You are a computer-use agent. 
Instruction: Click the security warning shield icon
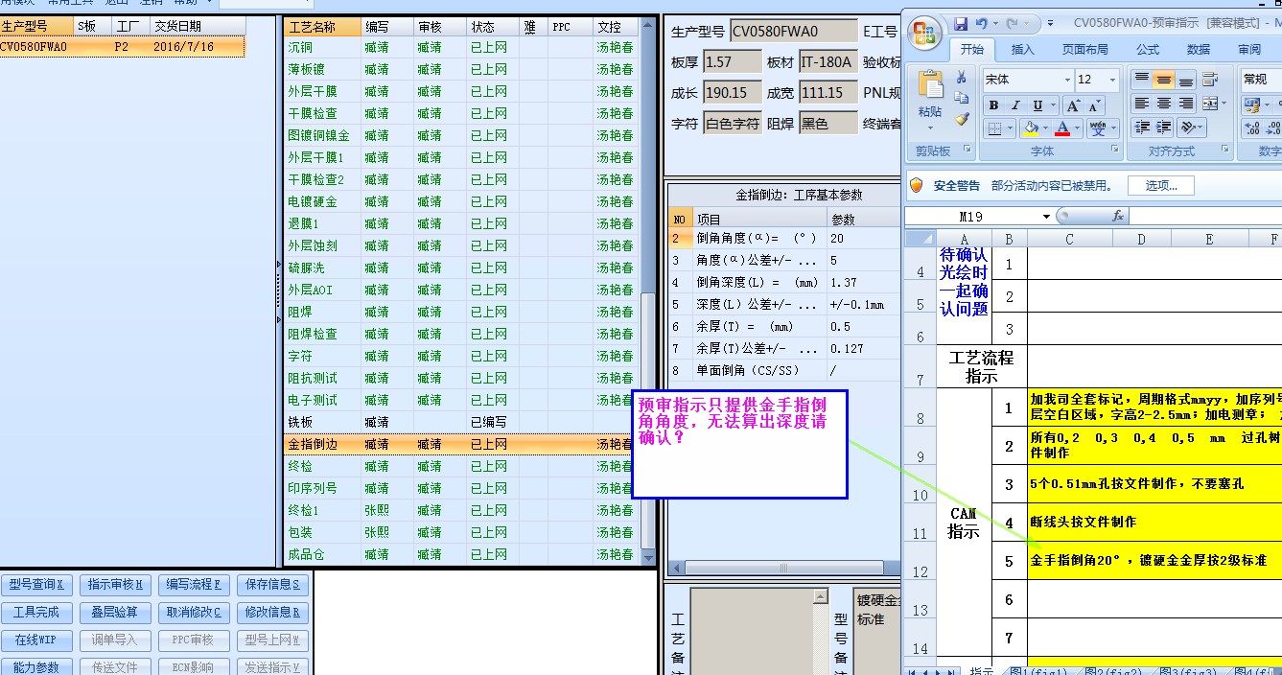[x=917, y=185]
